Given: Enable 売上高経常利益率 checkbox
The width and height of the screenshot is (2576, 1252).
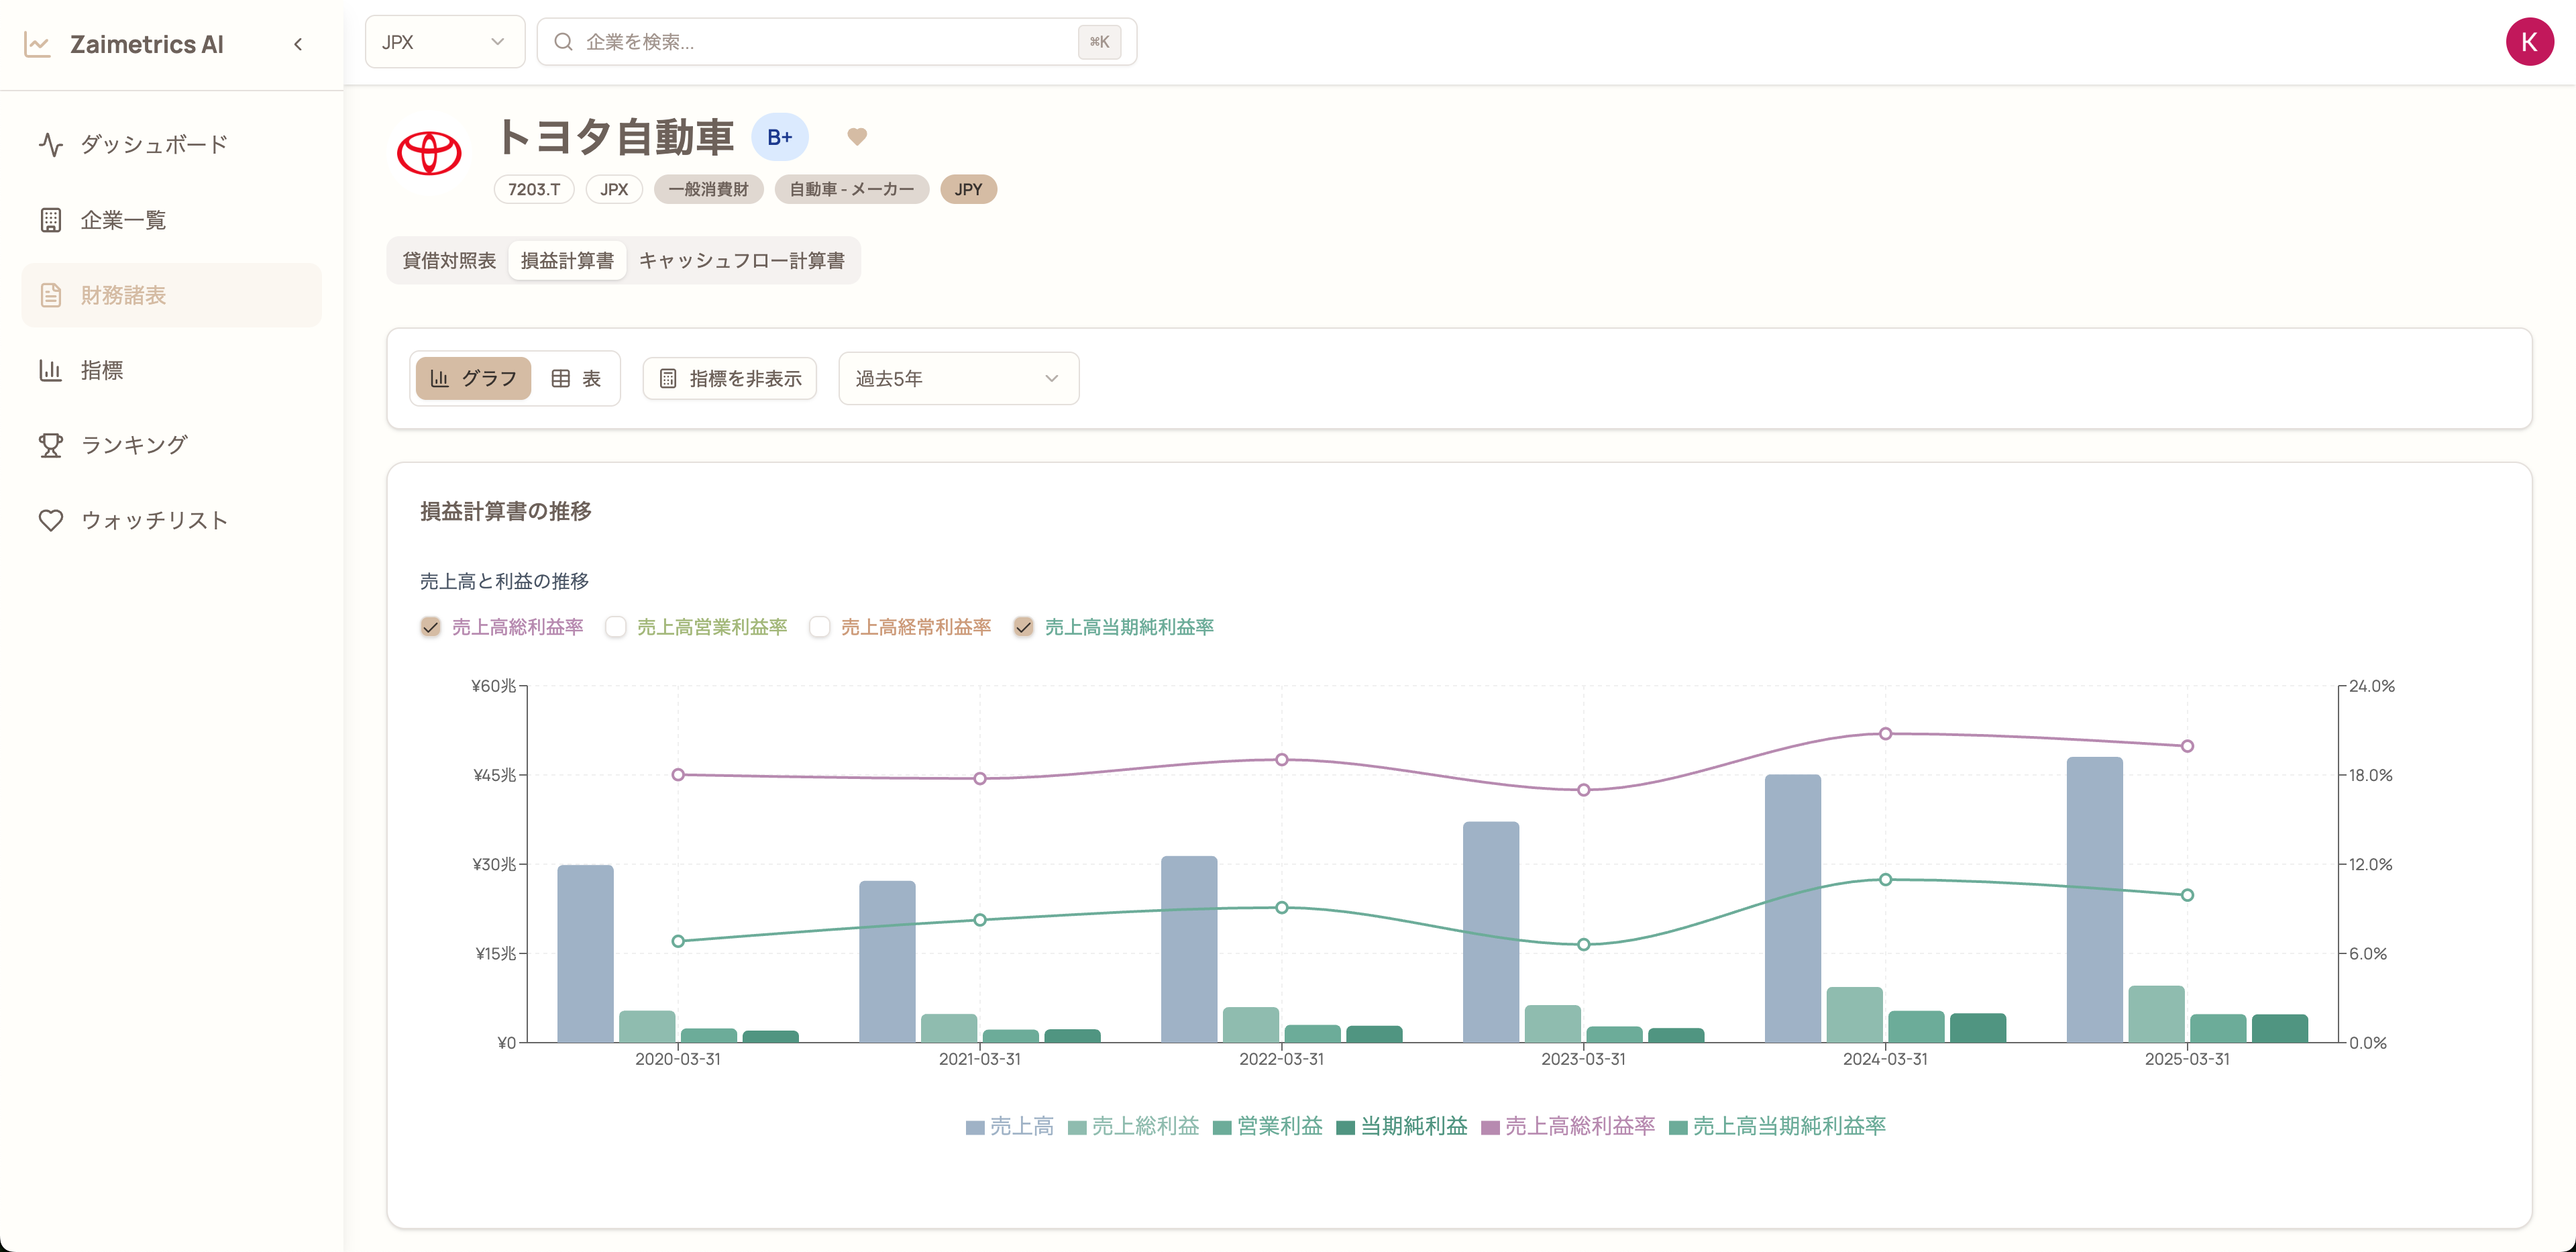Looking at the screenshot, I should (820, 627).
